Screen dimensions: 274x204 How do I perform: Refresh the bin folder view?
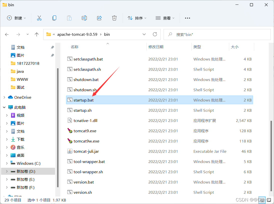click(x=155, y=34)
